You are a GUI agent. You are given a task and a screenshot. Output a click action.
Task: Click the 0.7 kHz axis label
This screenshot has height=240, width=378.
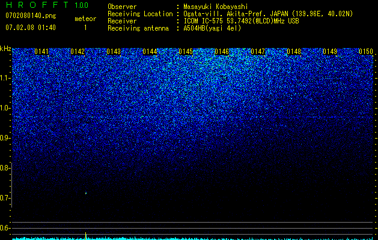coord(5,198)
